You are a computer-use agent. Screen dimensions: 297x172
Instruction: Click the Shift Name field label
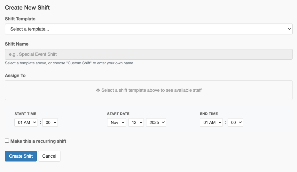[17, 44]
